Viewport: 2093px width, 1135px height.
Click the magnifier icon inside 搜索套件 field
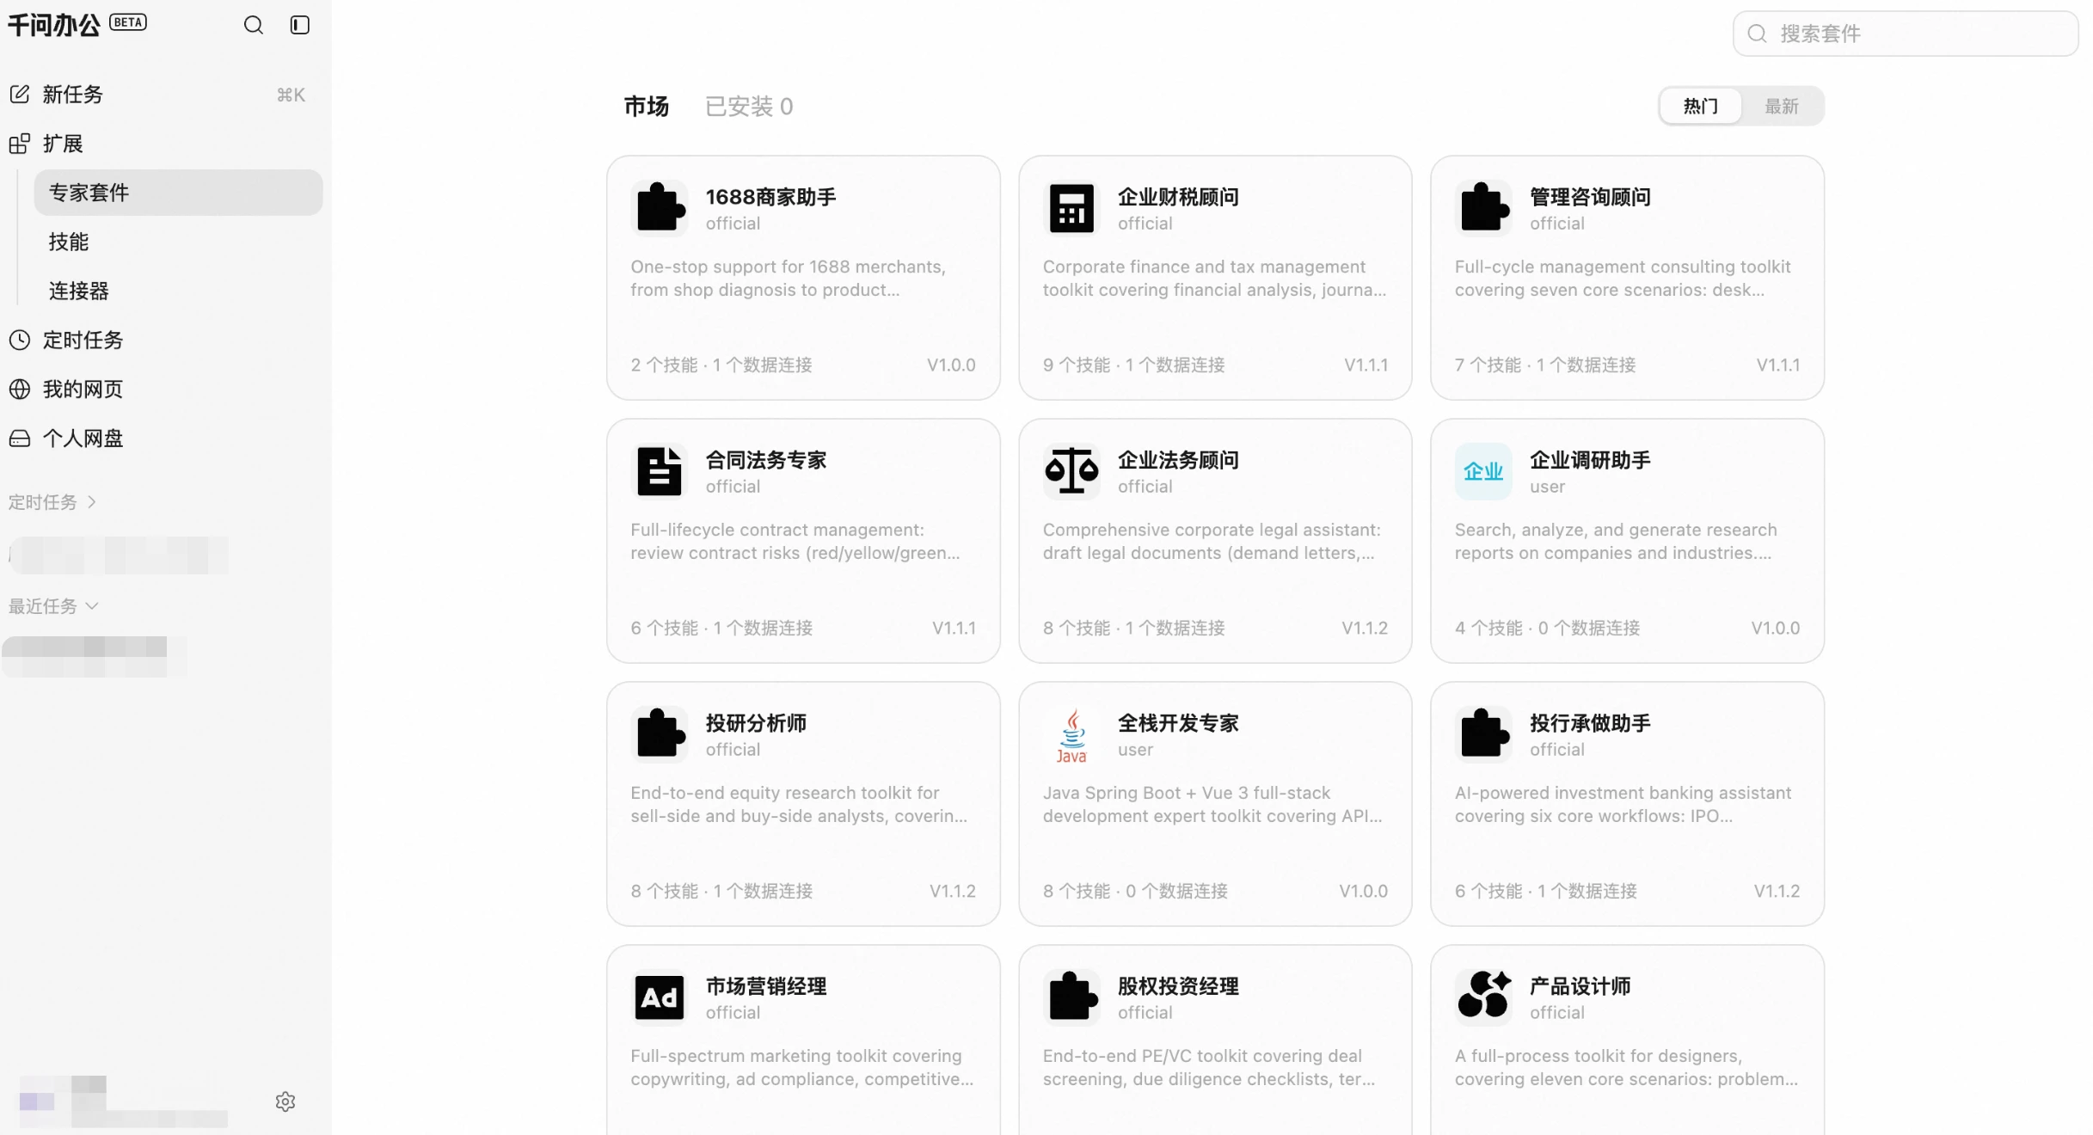(1757, 34)
